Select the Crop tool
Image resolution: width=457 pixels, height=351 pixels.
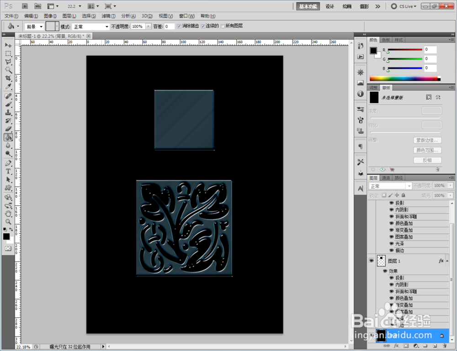click(8, 78)
